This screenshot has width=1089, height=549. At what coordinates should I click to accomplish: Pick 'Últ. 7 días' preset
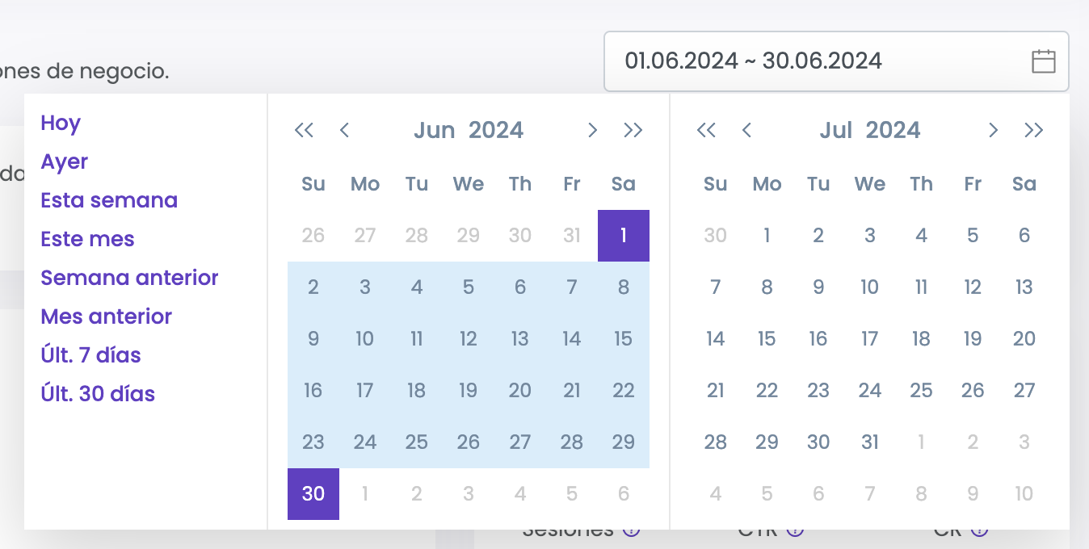pos(91,355)
